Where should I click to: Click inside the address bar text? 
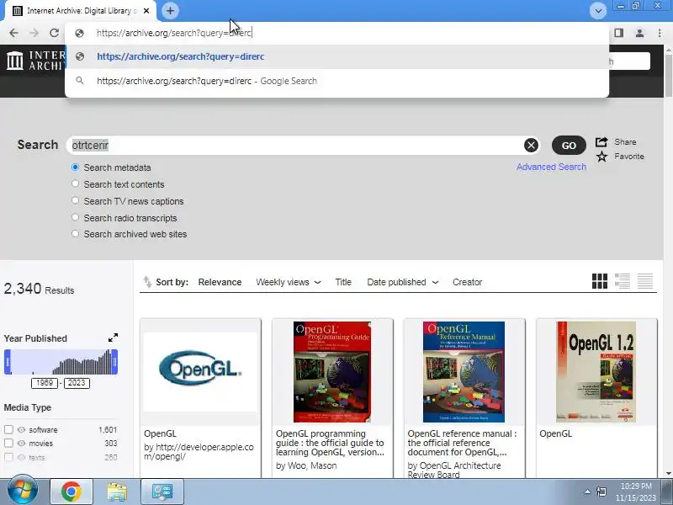coord(174,33)
